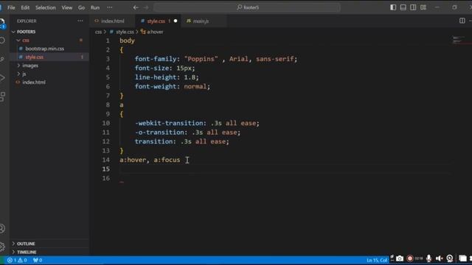Screen dimensions: 472x265
Task: Click the unsaved dot on style.css tab
Action: (x=176, y=21)
